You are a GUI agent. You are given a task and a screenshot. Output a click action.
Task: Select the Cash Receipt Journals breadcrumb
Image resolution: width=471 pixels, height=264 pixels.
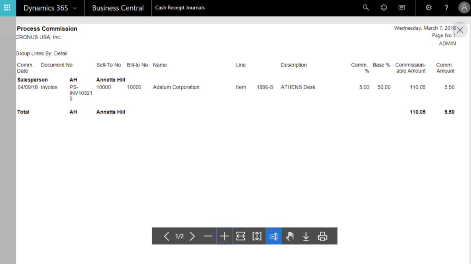click(x=180, y=8)
